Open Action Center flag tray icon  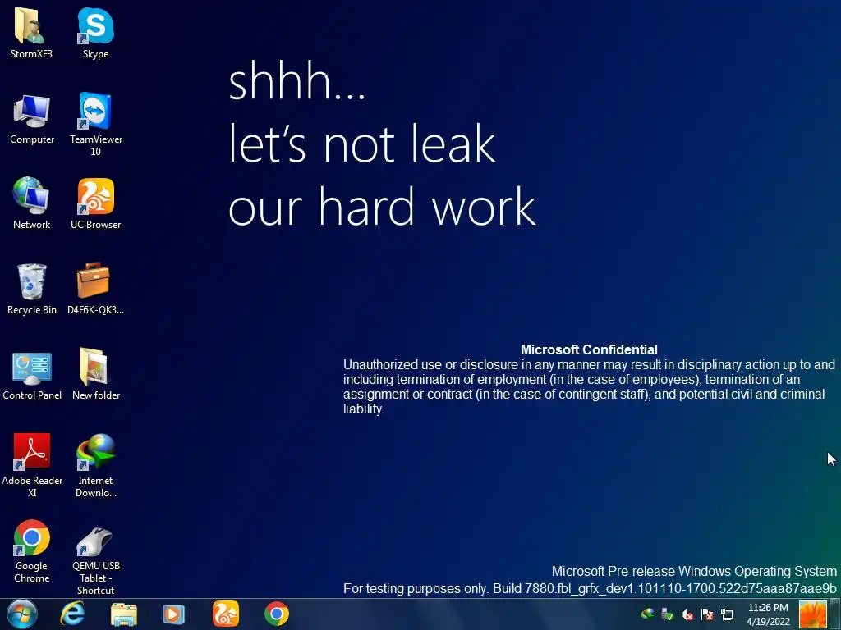(x=707, y=615)
